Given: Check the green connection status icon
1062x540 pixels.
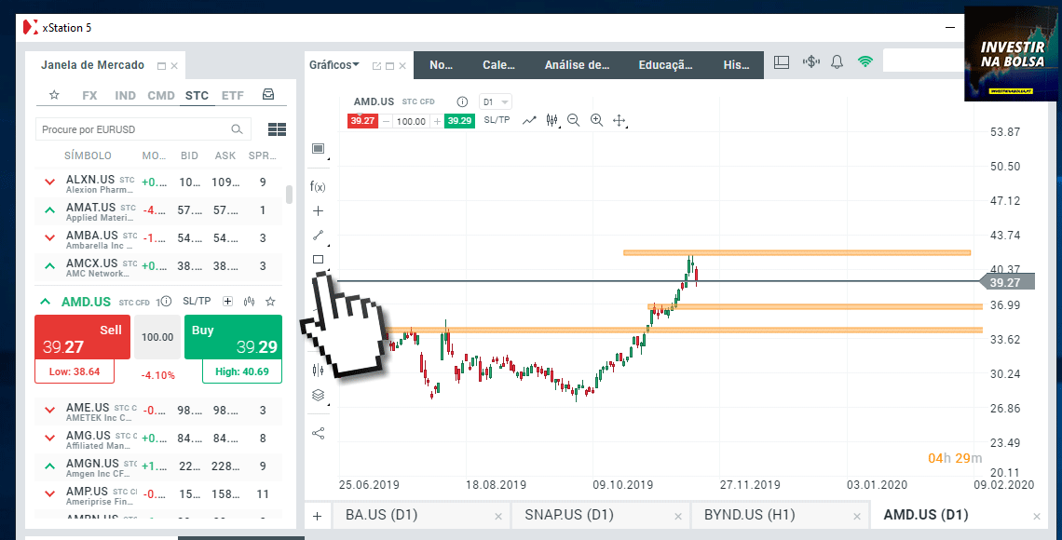Looking at the screenshot, I should click(865, 62).
